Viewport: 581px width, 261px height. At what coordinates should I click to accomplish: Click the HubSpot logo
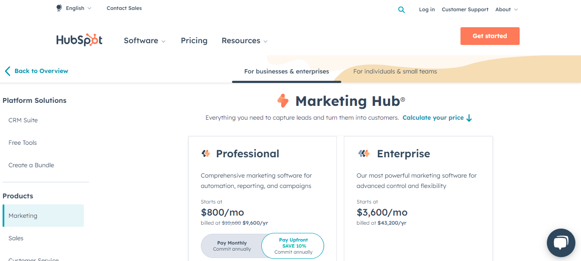(79, 40)
